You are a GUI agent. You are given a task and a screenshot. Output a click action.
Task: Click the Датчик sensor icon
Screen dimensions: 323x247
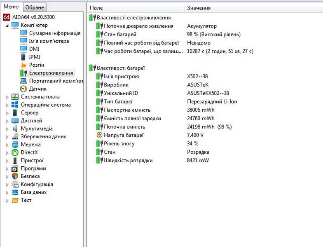[23, 89]
